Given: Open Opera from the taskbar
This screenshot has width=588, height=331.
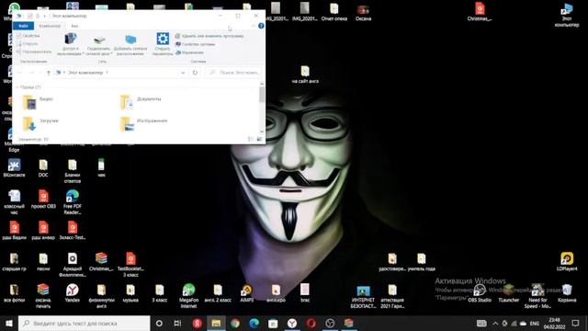Looking at the screenshot, I should [311, 323].
